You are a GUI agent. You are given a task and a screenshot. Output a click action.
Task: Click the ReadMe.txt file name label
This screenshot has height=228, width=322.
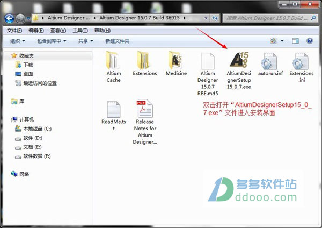[114, 125]
